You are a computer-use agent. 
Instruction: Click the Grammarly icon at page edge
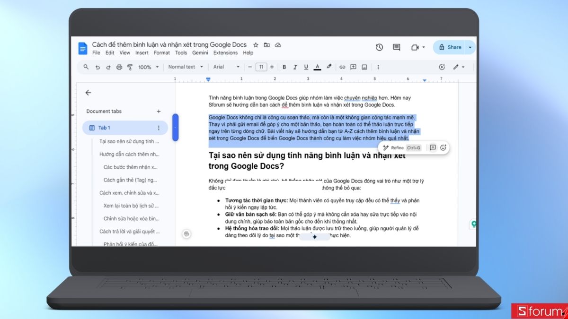click(473, 224)
